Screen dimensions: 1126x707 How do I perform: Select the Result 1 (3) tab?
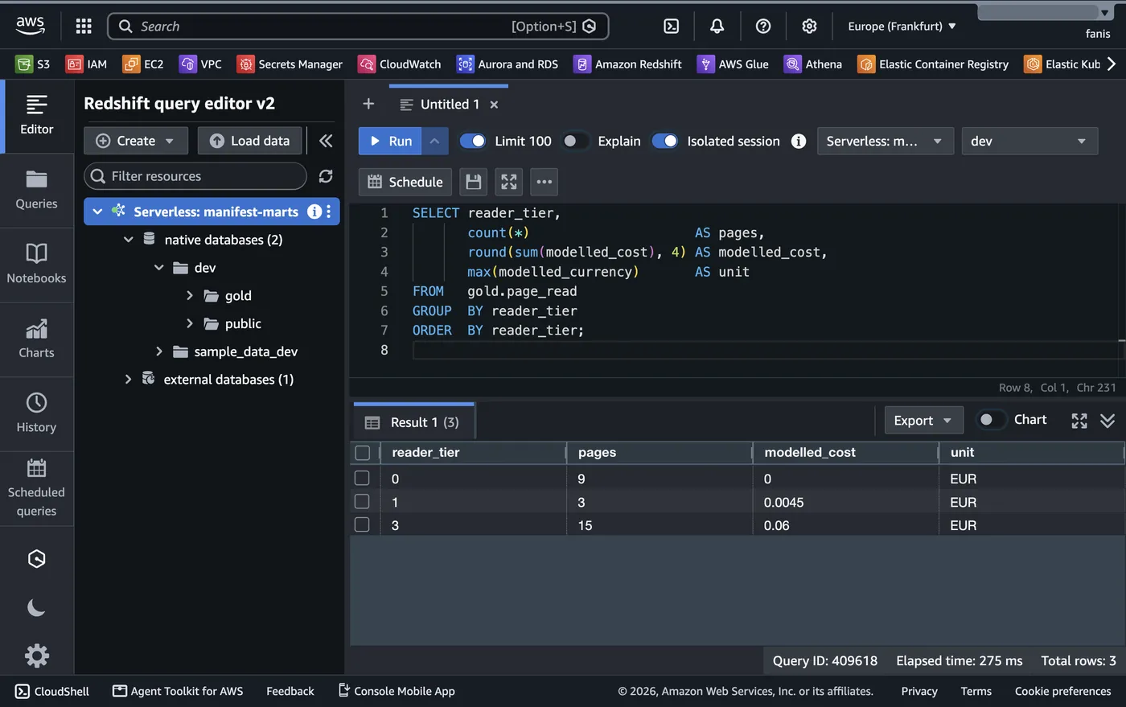point(413,422)
